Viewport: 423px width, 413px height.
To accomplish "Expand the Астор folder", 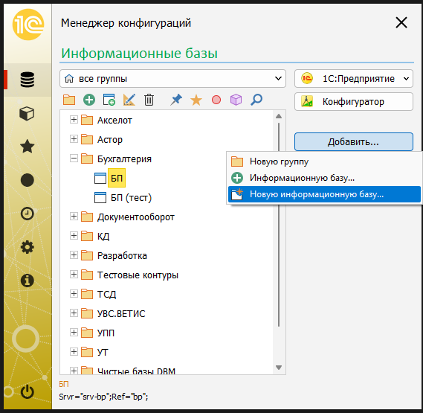I will pos(74,139).
